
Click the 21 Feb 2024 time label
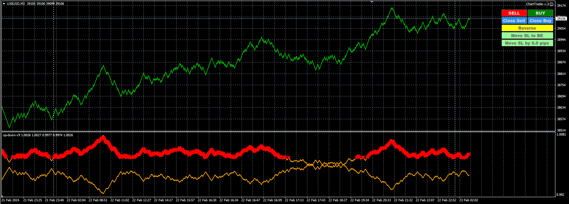pyautogui.click(x=10, y=200)
